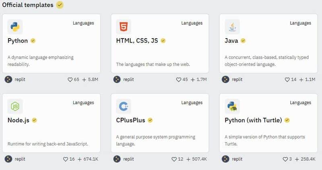Like the Python template with 65 hearts
This screenshot has width=322, height=170.
(70, 80)
